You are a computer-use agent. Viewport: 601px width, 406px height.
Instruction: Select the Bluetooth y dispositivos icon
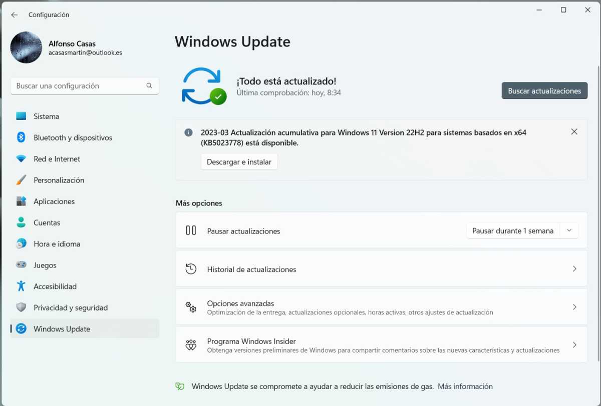[x=21, y=137]
